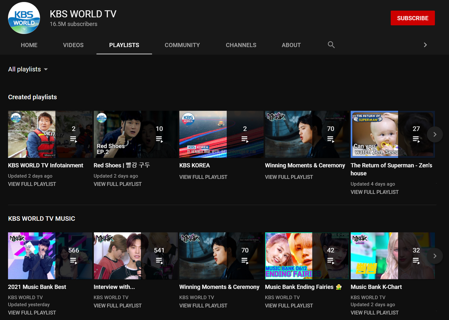
Task: Click the SUBSCRIBE button
Action: click(x=412, y=18)
